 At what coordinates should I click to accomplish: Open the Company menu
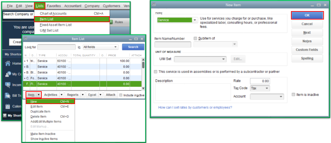coord(92,6)
